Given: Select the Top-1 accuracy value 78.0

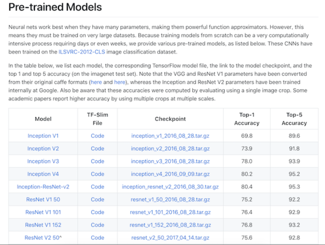Looking at the screenshot, I should click(247, 161).
